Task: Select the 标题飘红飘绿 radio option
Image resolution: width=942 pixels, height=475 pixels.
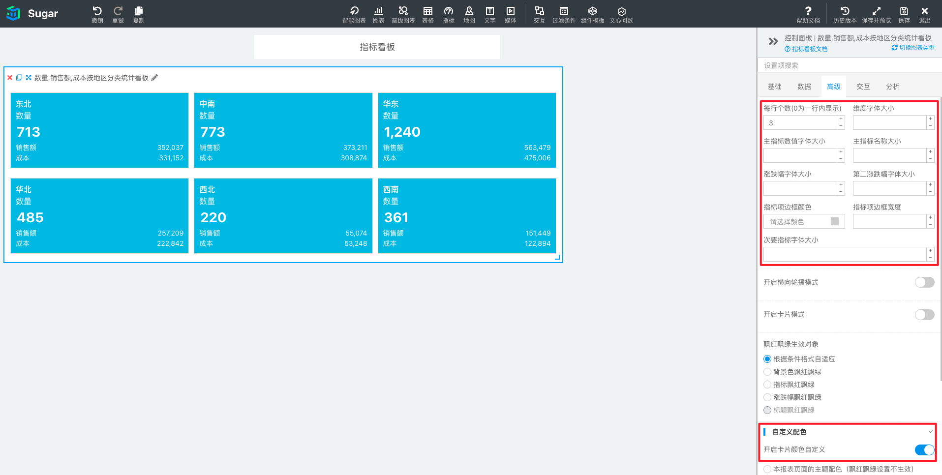Action: pyautogui.click(x=767, y=410)
